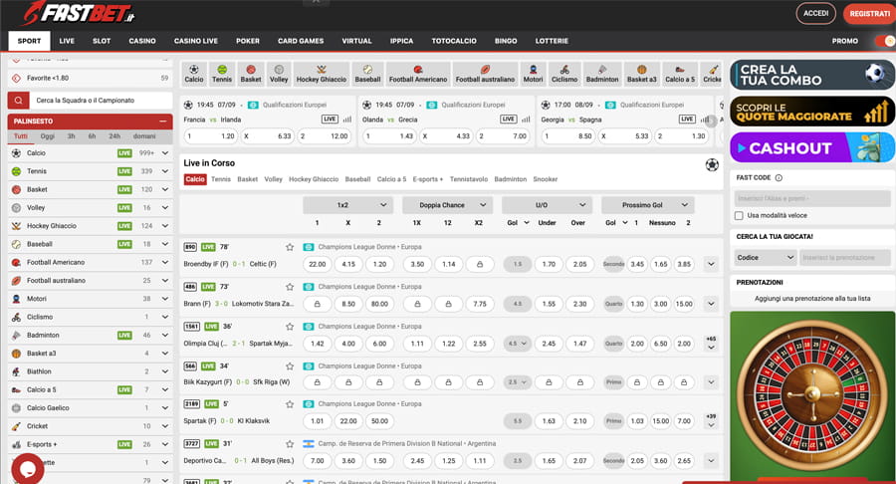Image resolution: width=896 pixels, height=484 pixels.
Task: Open the Favorite <1.80 list entry
Action: point(91,78)
